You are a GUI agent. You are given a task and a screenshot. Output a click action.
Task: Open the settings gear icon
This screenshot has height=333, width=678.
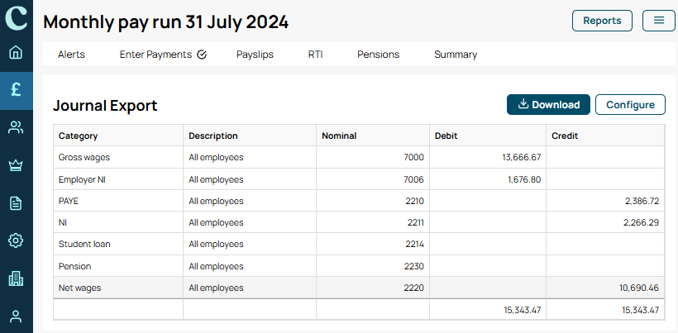coord(16,240)
